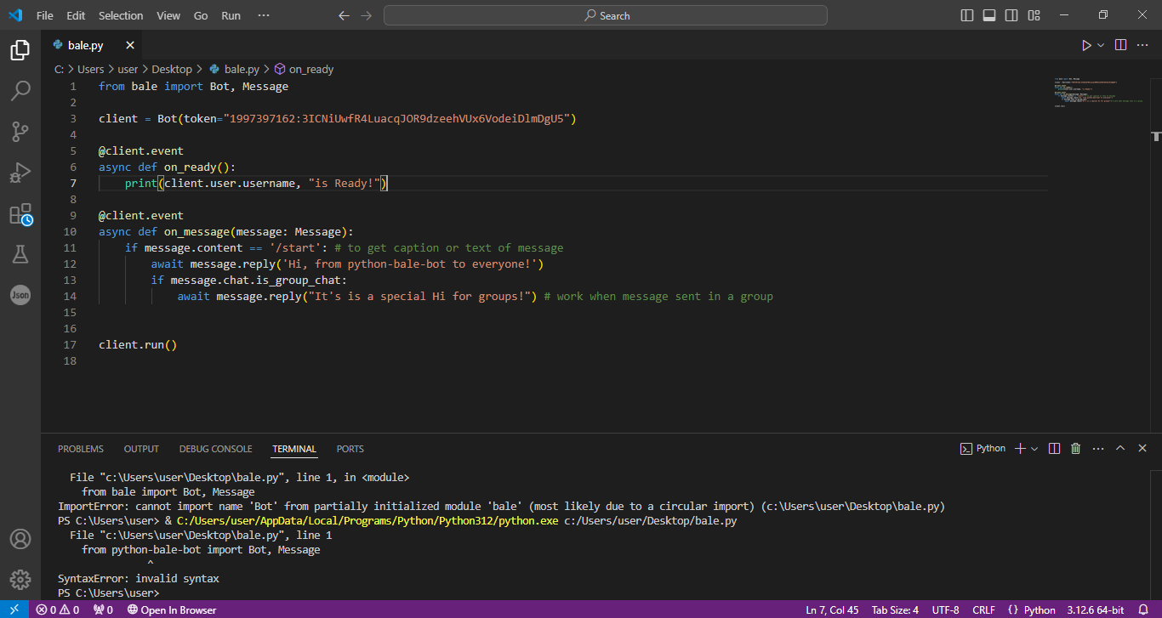Open the Testing flask view
Viewport: 1162px width, 618px height.
pos(20,254)
